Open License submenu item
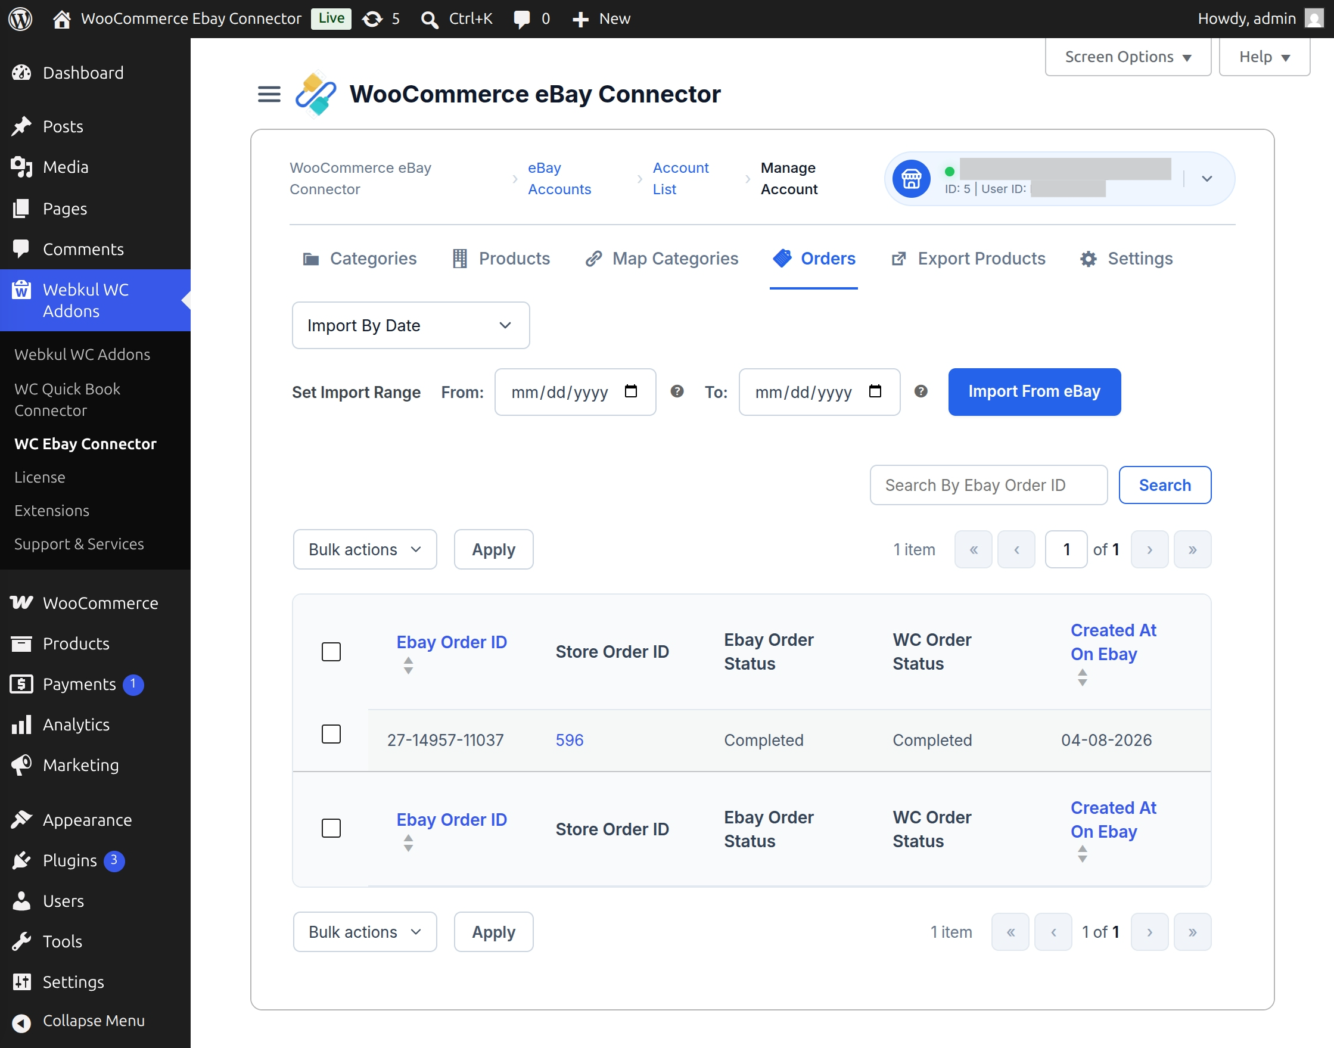Screen dimensions: 1334x1048 coord(40,477)
